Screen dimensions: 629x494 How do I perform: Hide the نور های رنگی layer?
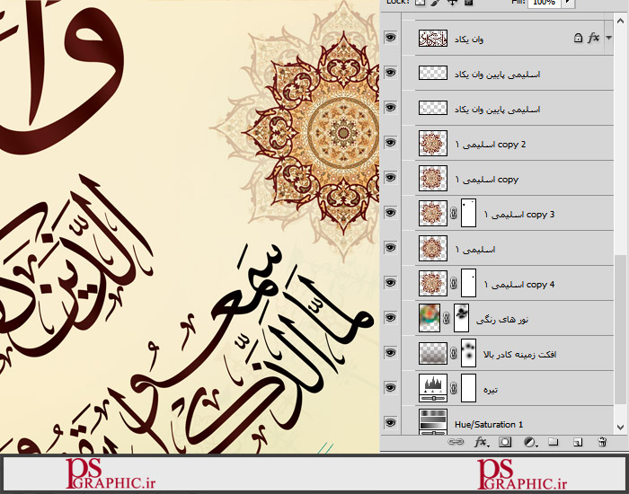(390, 317)
